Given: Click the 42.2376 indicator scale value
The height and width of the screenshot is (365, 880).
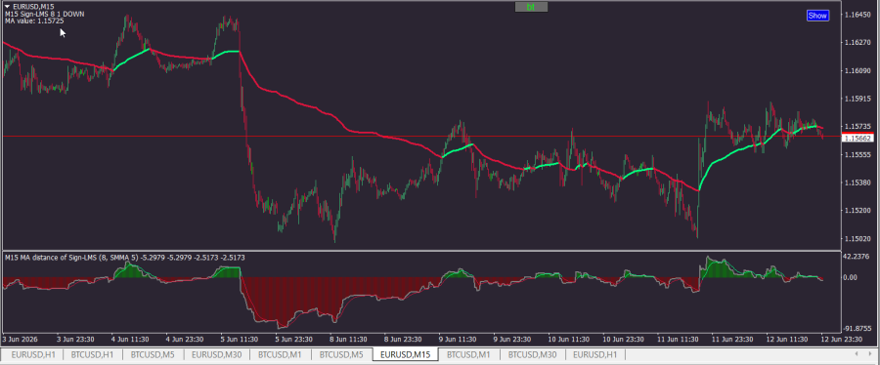Looking at the screenshot, I should 857,257.
